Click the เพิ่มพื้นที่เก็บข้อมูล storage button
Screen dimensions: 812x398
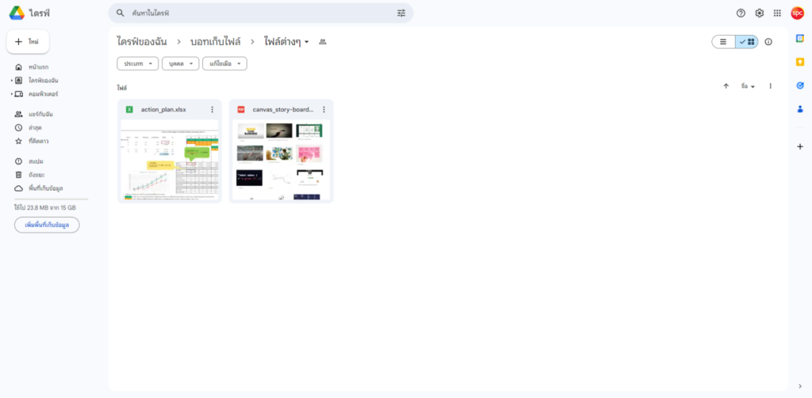pos(47,225)
